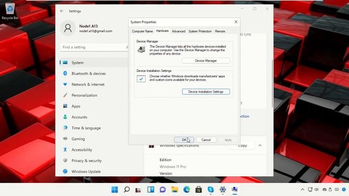Screen dimensions: 349x196
Task: Click the Windows 11 Pro edition text
Action: pos(173,167)
